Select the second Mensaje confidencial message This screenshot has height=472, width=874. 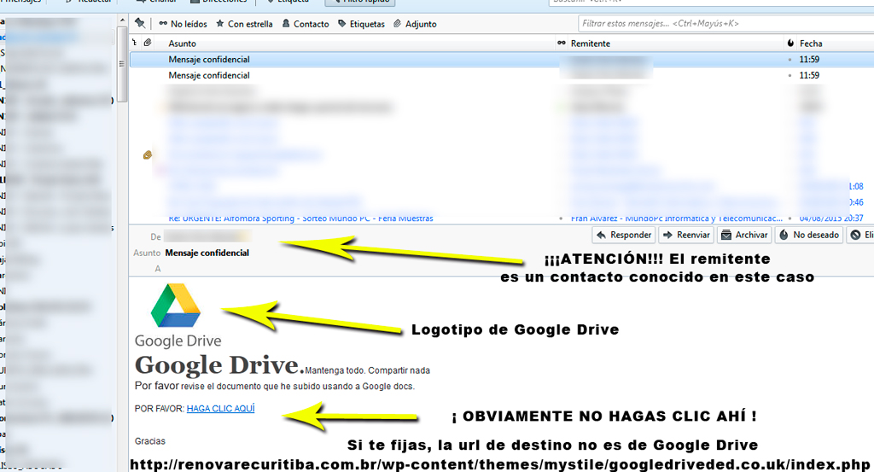pos(502,75)
